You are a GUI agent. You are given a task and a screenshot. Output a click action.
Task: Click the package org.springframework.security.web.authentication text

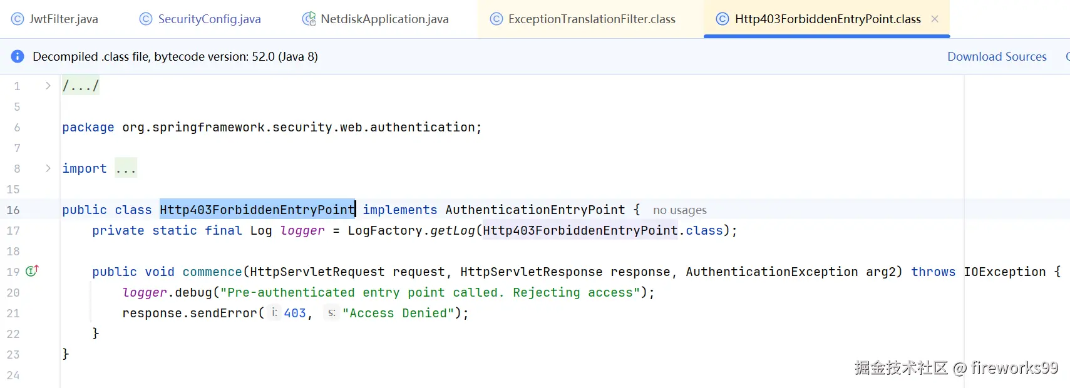click(272, 127)
